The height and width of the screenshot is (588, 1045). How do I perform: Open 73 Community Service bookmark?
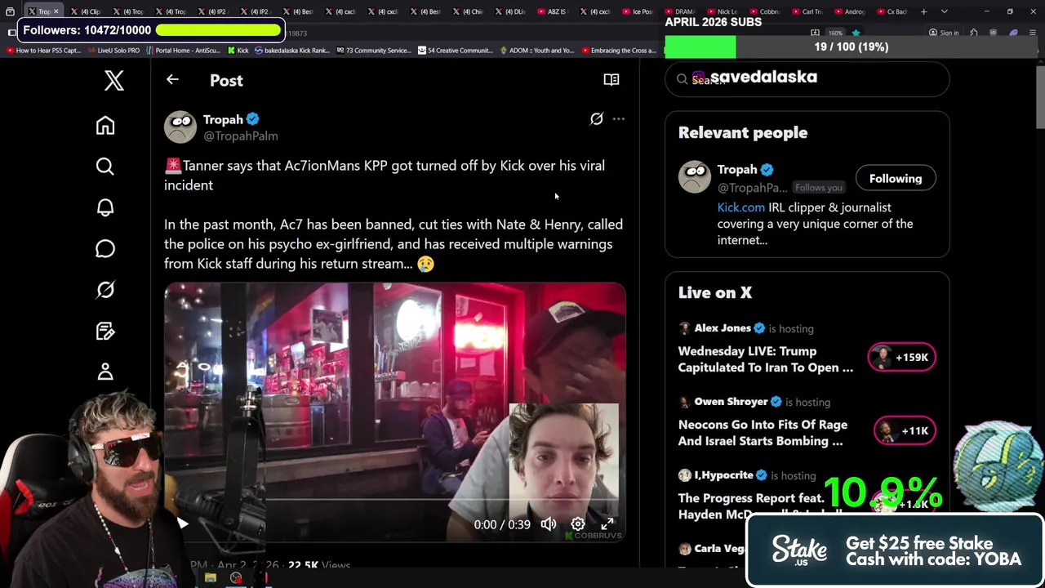[374, 51]
